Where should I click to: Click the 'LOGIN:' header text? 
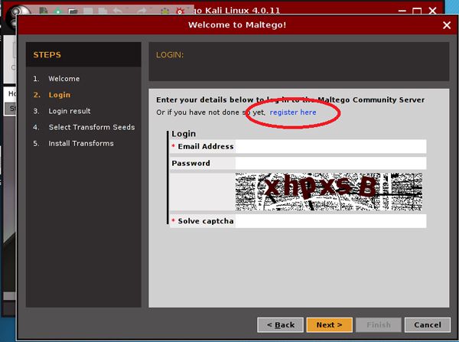(170, 55)
